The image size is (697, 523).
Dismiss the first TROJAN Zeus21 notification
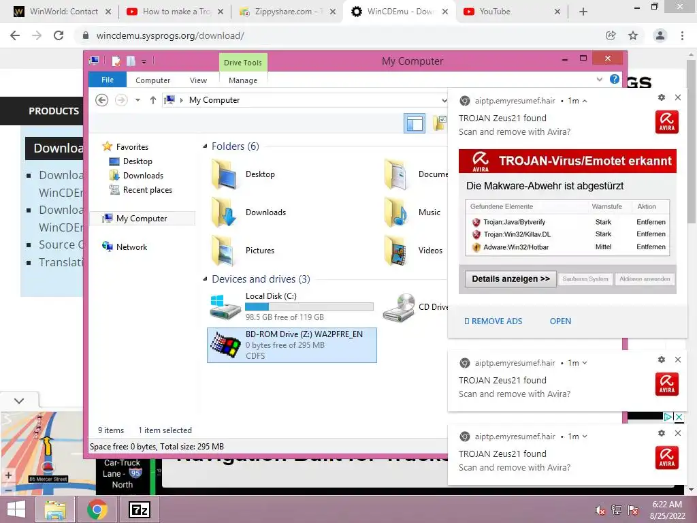678,97
